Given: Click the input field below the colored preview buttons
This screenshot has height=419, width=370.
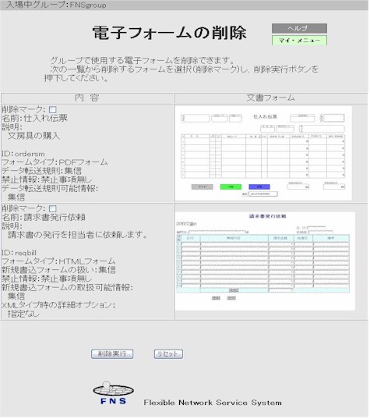Looking at the screenshot, I should [x=263, y=194].
